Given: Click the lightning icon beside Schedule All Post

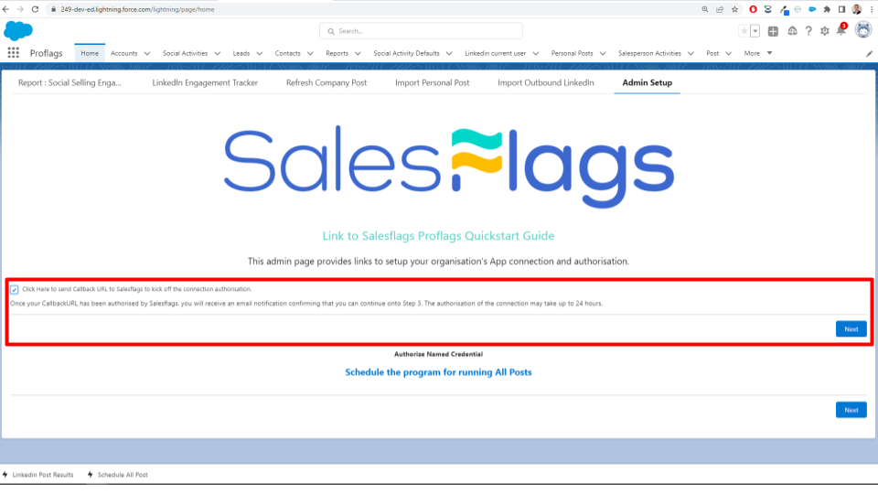Looking at the screenshot, I should 91,475.
